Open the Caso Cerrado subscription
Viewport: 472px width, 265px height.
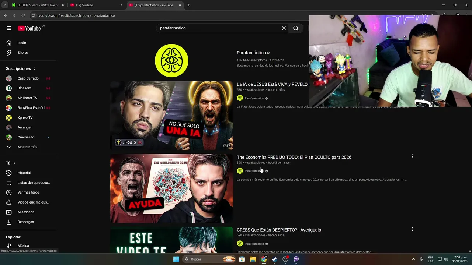click(x=28, y=78)
